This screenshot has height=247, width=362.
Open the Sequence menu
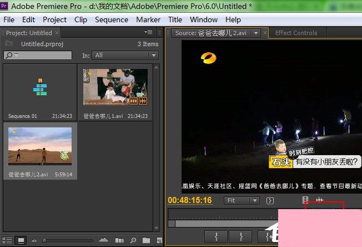point(112,19)
